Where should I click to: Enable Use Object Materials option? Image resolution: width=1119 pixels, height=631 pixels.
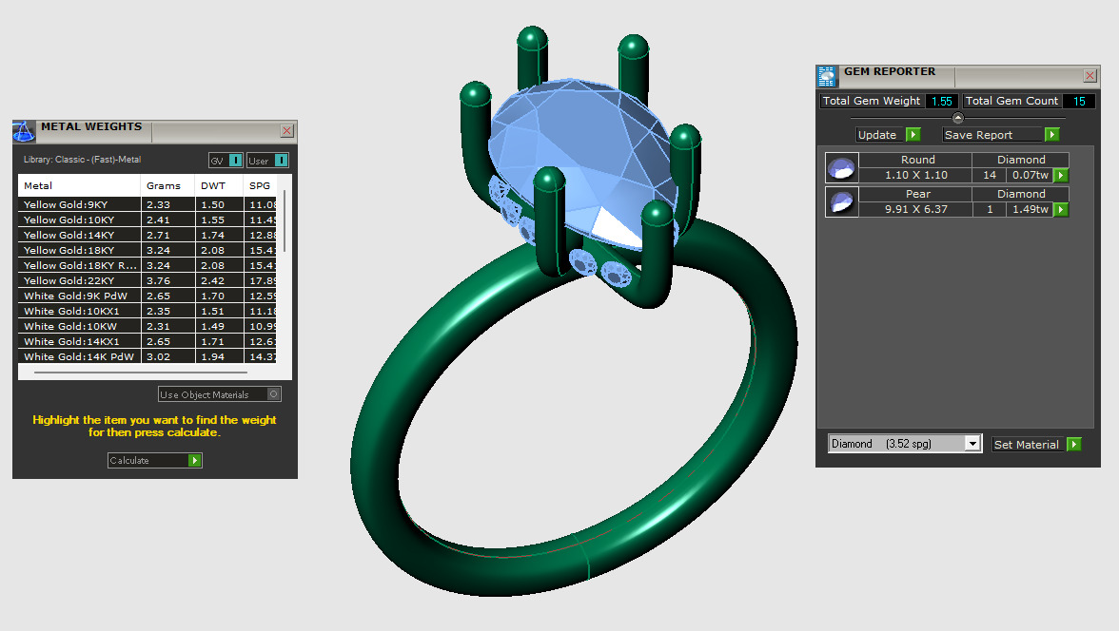[x=219, y=394]
